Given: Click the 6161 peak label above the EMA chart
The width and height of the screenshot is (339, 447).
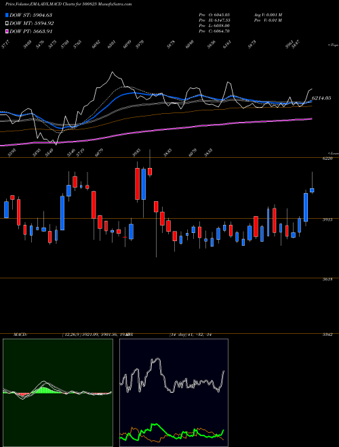Looking at the screenshot, I should click(x=227, y=45).
